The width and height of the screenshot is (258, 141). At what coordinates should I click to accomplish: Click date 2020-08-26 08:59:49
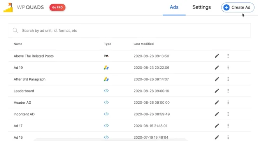tap(151, 114)
